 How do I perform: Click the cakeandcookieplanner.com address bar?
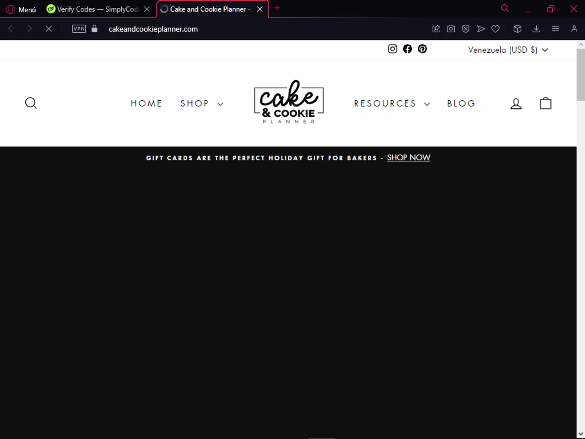point(153,29)
